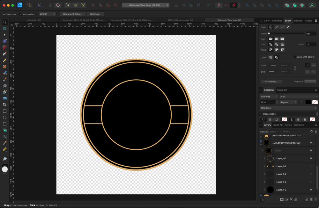Select the Pen tool in the toolbar
The width and height of the screenshot is (319, 208).
pyautogui.click(x=5, y=54)
